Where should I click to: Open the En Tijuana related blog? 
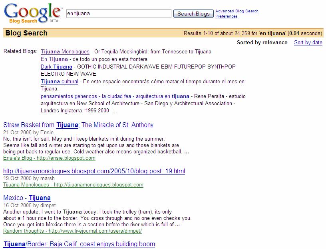(54, 59)
